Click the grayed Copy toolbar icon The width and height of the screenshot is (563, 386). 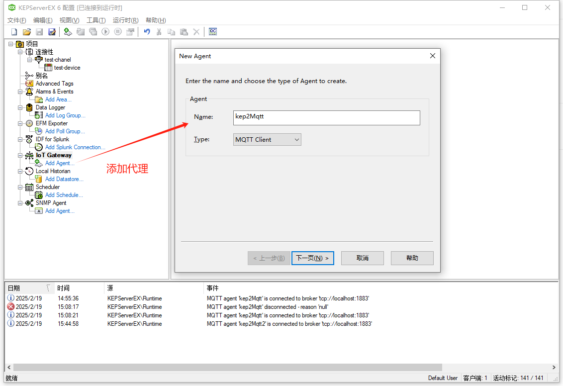tap(171, 32)
